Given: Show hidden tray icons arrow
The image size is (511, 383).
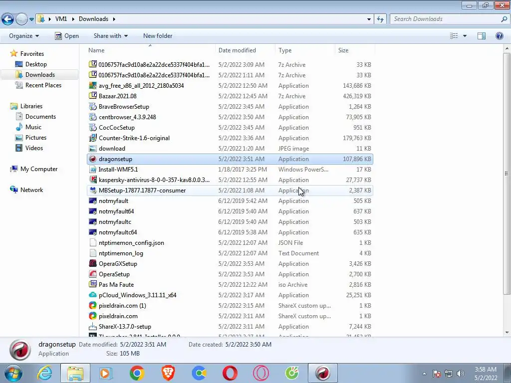Looking at the screenshot, I should point(424,374).
